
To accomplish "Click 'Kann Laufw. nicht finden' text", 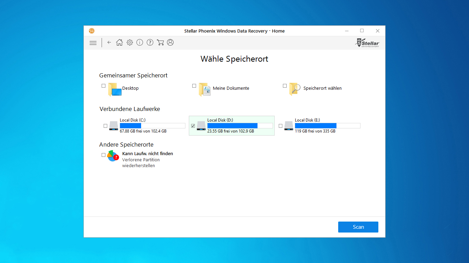I will (x=148, y=154).
